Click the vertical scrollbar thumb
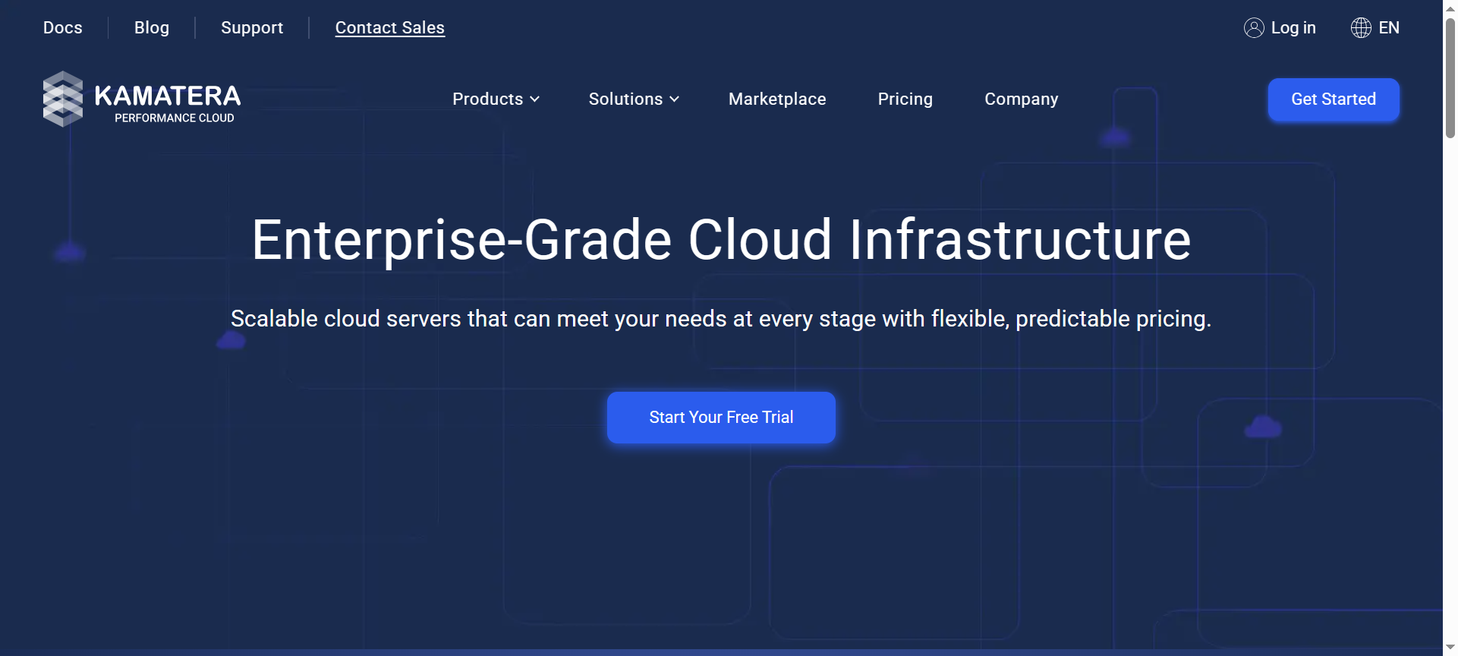Screen dimensions: 1458x656 point(1450,76)
